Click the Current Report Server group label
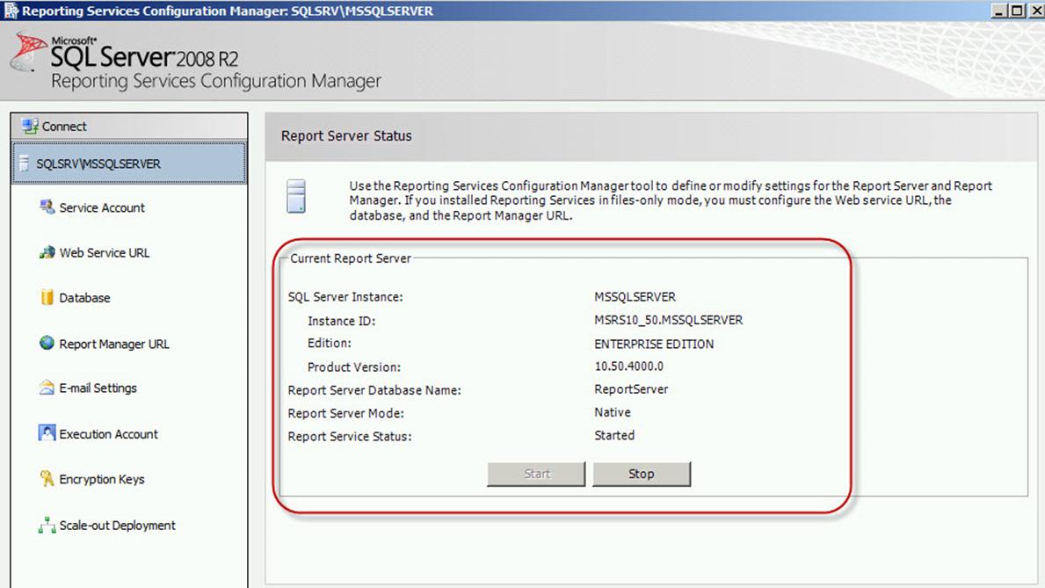This screenshot has width=1045, height=588. 351,258
